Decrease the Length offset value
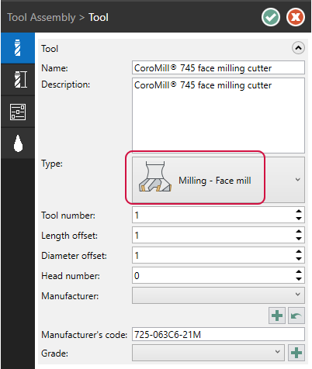 pos(299,239)
